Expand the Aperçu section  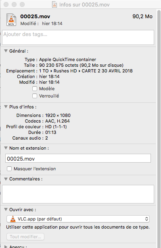(x=6, y=246)
